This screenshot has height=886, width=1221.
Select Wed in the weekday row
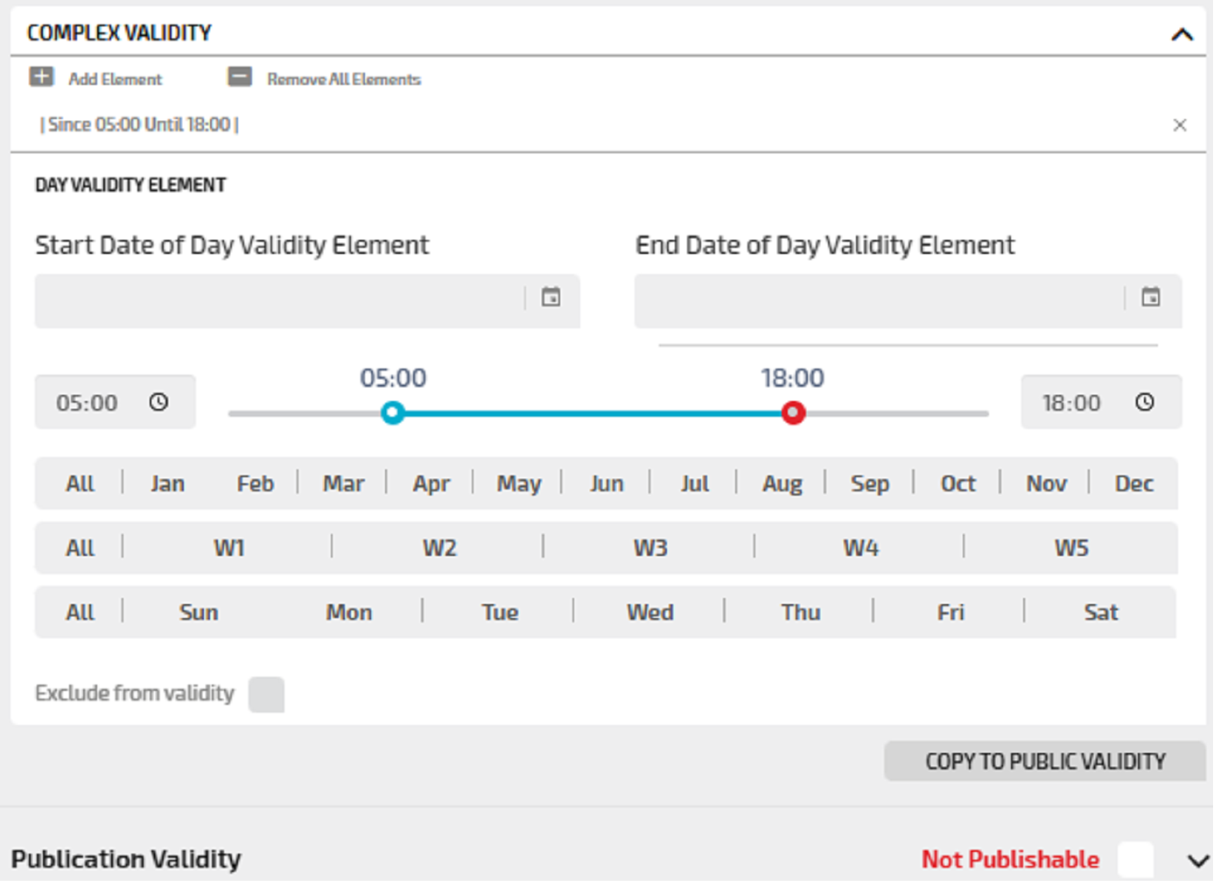tap(649, 613)
